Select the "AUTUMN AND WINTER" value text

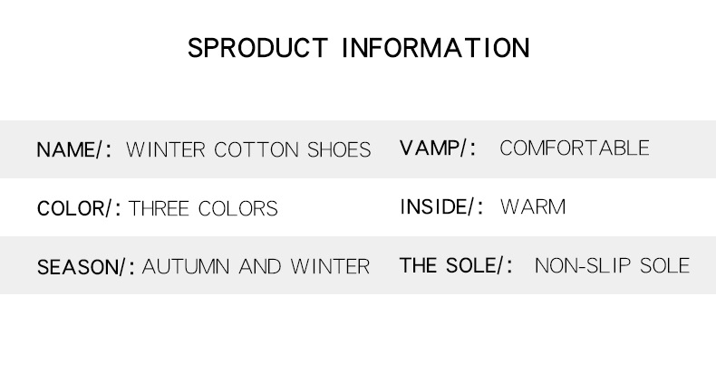click(256, 267)
